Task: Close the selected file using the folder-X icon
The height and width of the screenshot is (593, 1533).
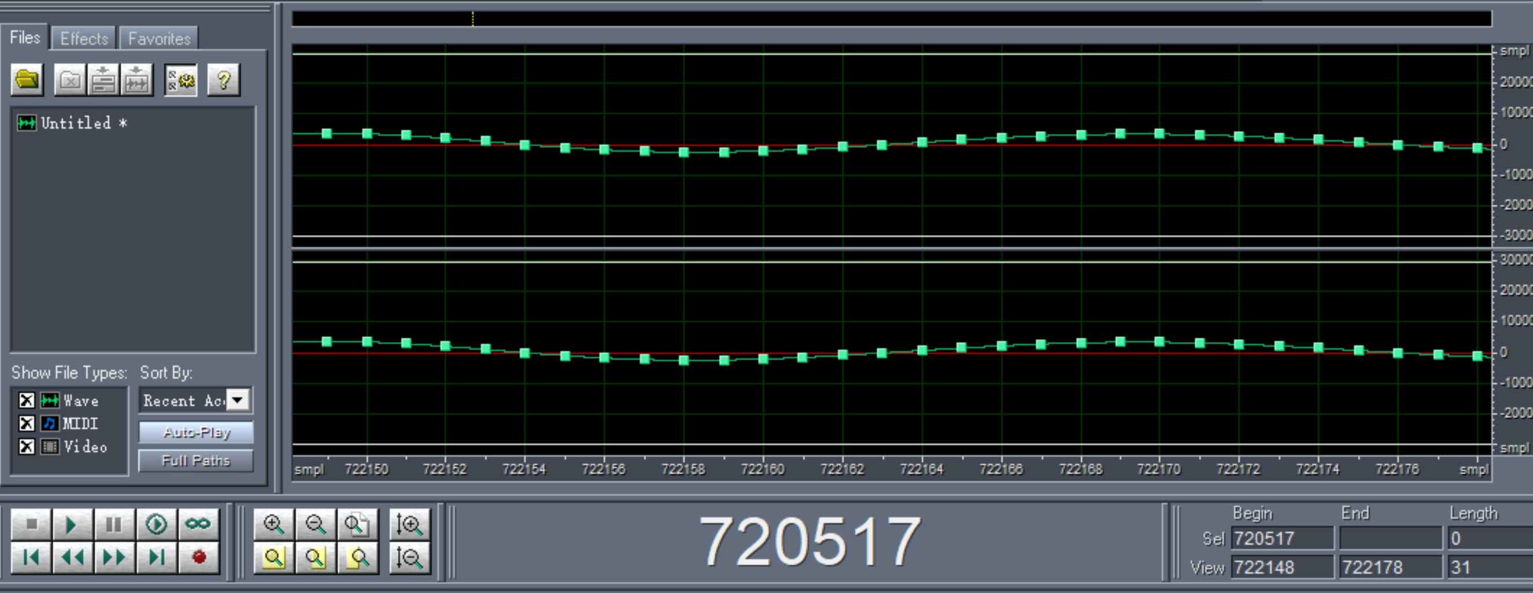Action: (70, 80)
